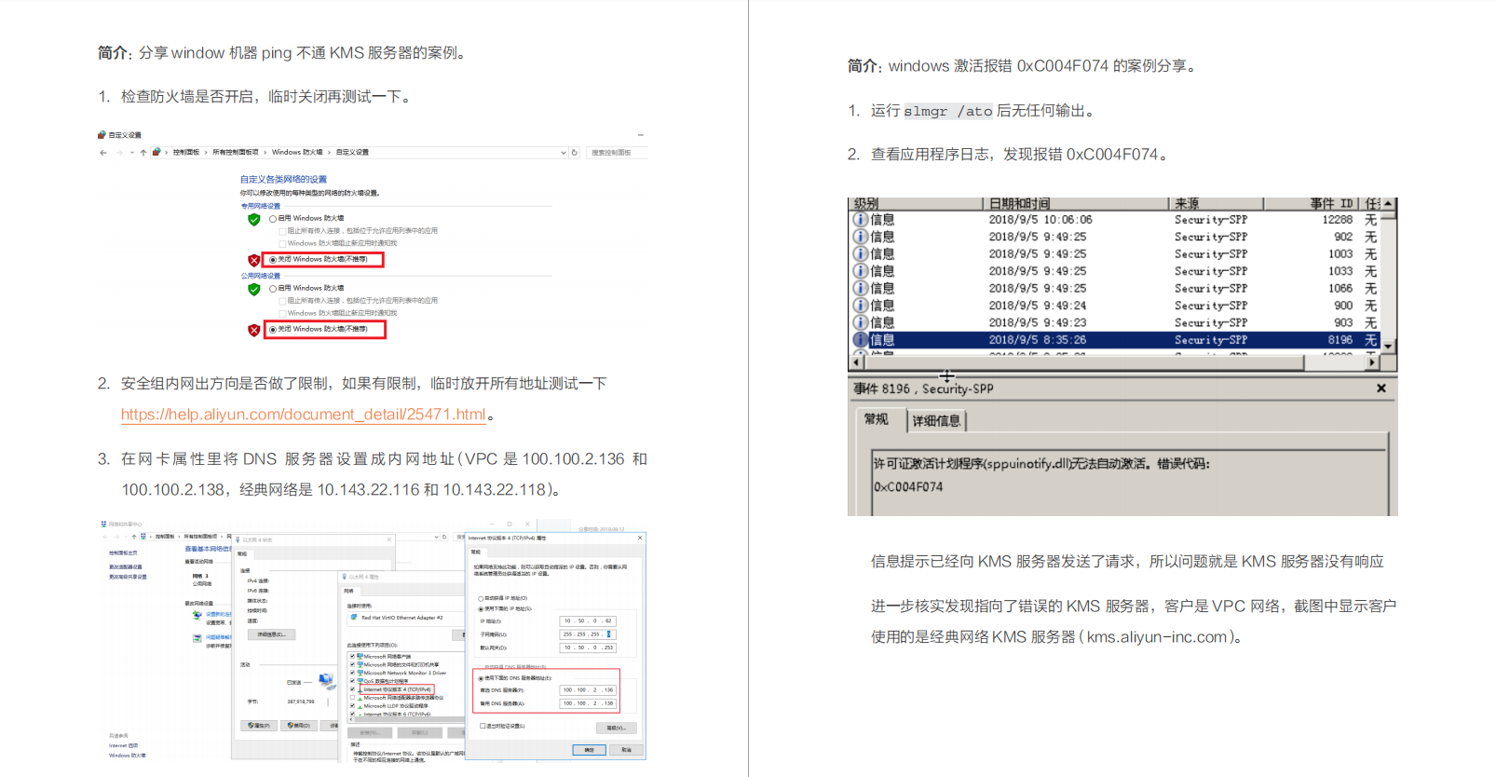Image resolution: width=1496 pixels, height=777 pixels.
Task: Click info icon of event 900 row
Action: click(x=861, y=305)
